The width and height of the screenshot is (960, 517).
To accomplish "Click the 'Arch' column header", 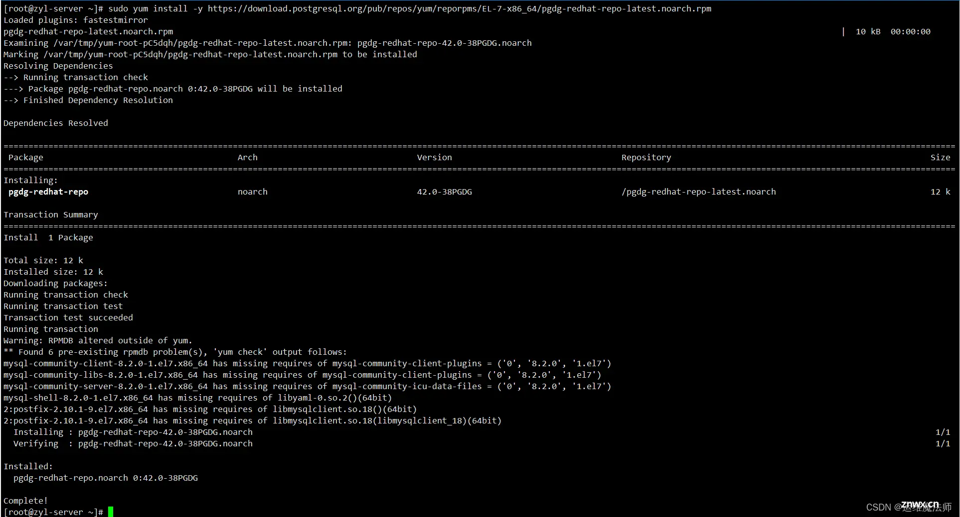I will coord(248,157).
